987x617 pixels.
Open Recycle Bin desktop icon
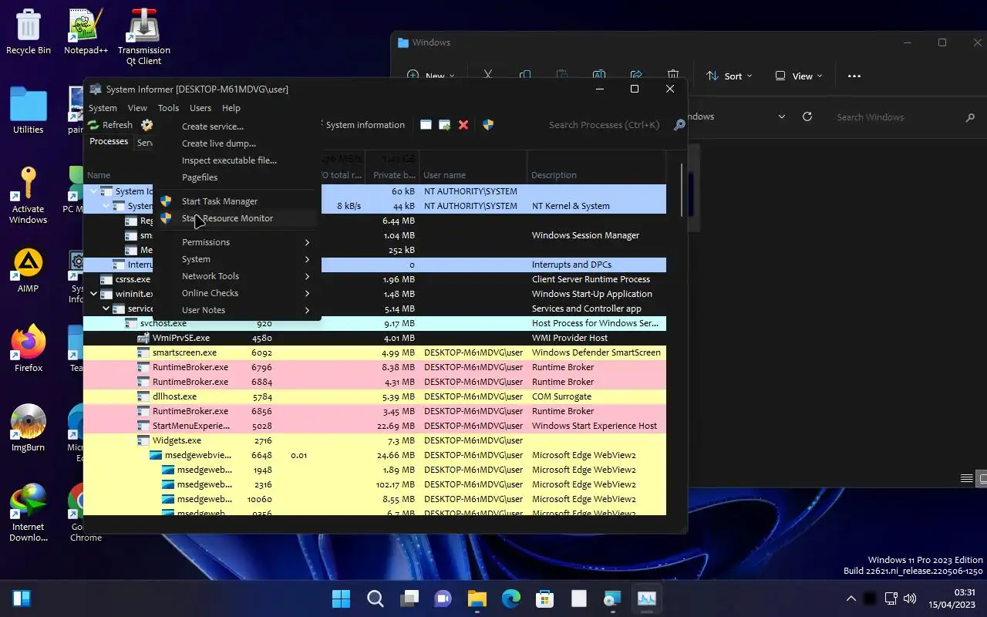(x=29, y=32)
